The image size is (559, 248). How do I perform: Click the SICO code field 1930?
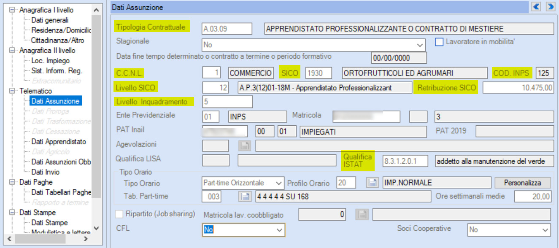click(319, 73)
